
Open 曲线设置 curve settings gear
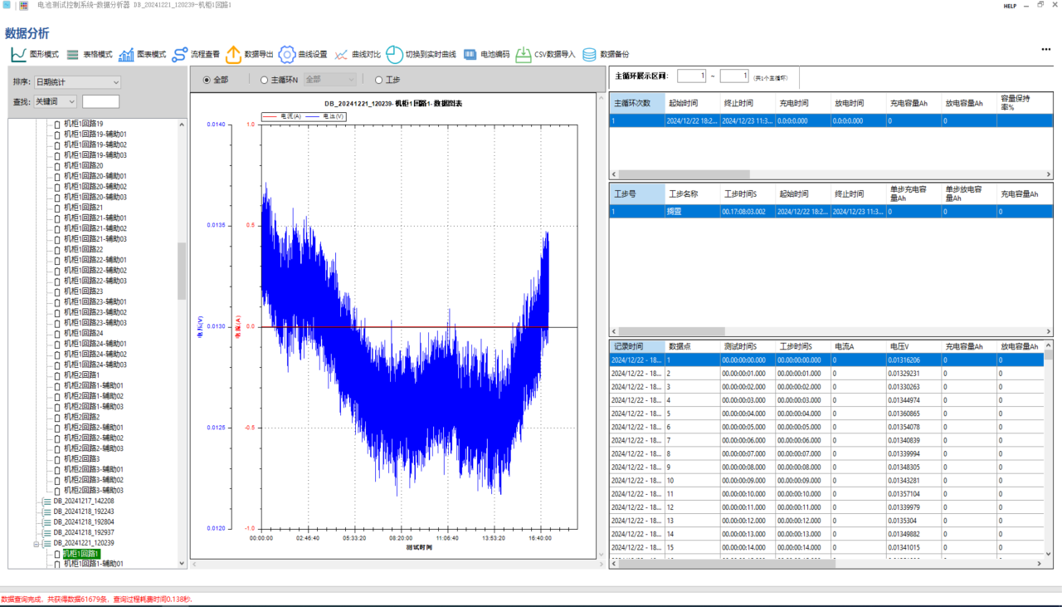pos(286,55)
